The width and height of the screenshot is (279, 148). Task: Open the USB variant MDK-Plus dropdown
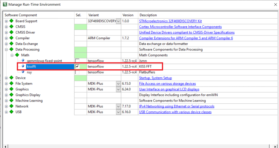pos(119,112)
